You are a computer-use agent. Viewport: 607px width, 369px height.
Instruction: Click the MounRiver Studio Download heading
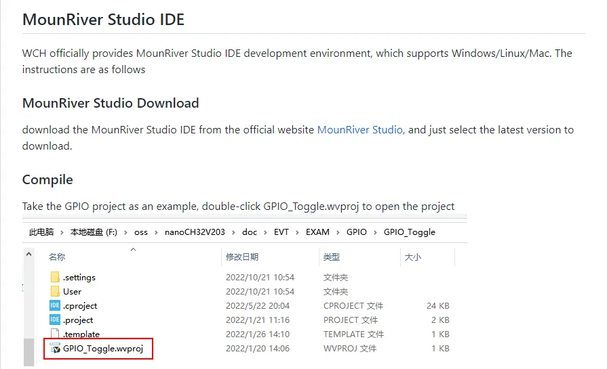click(x=111, y=103)
